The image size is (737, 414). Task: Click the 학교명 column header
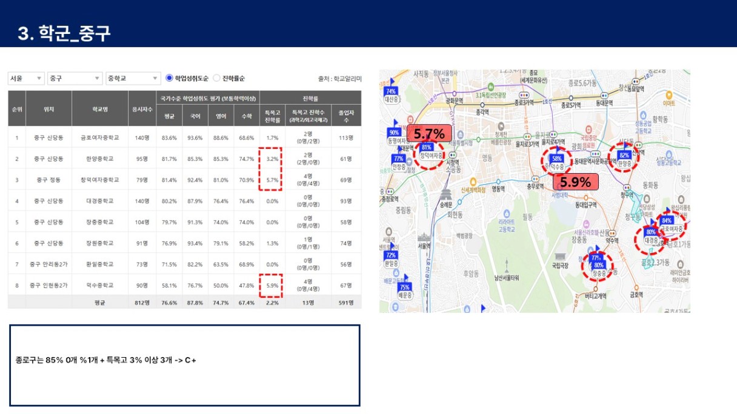tap(100, 109)
